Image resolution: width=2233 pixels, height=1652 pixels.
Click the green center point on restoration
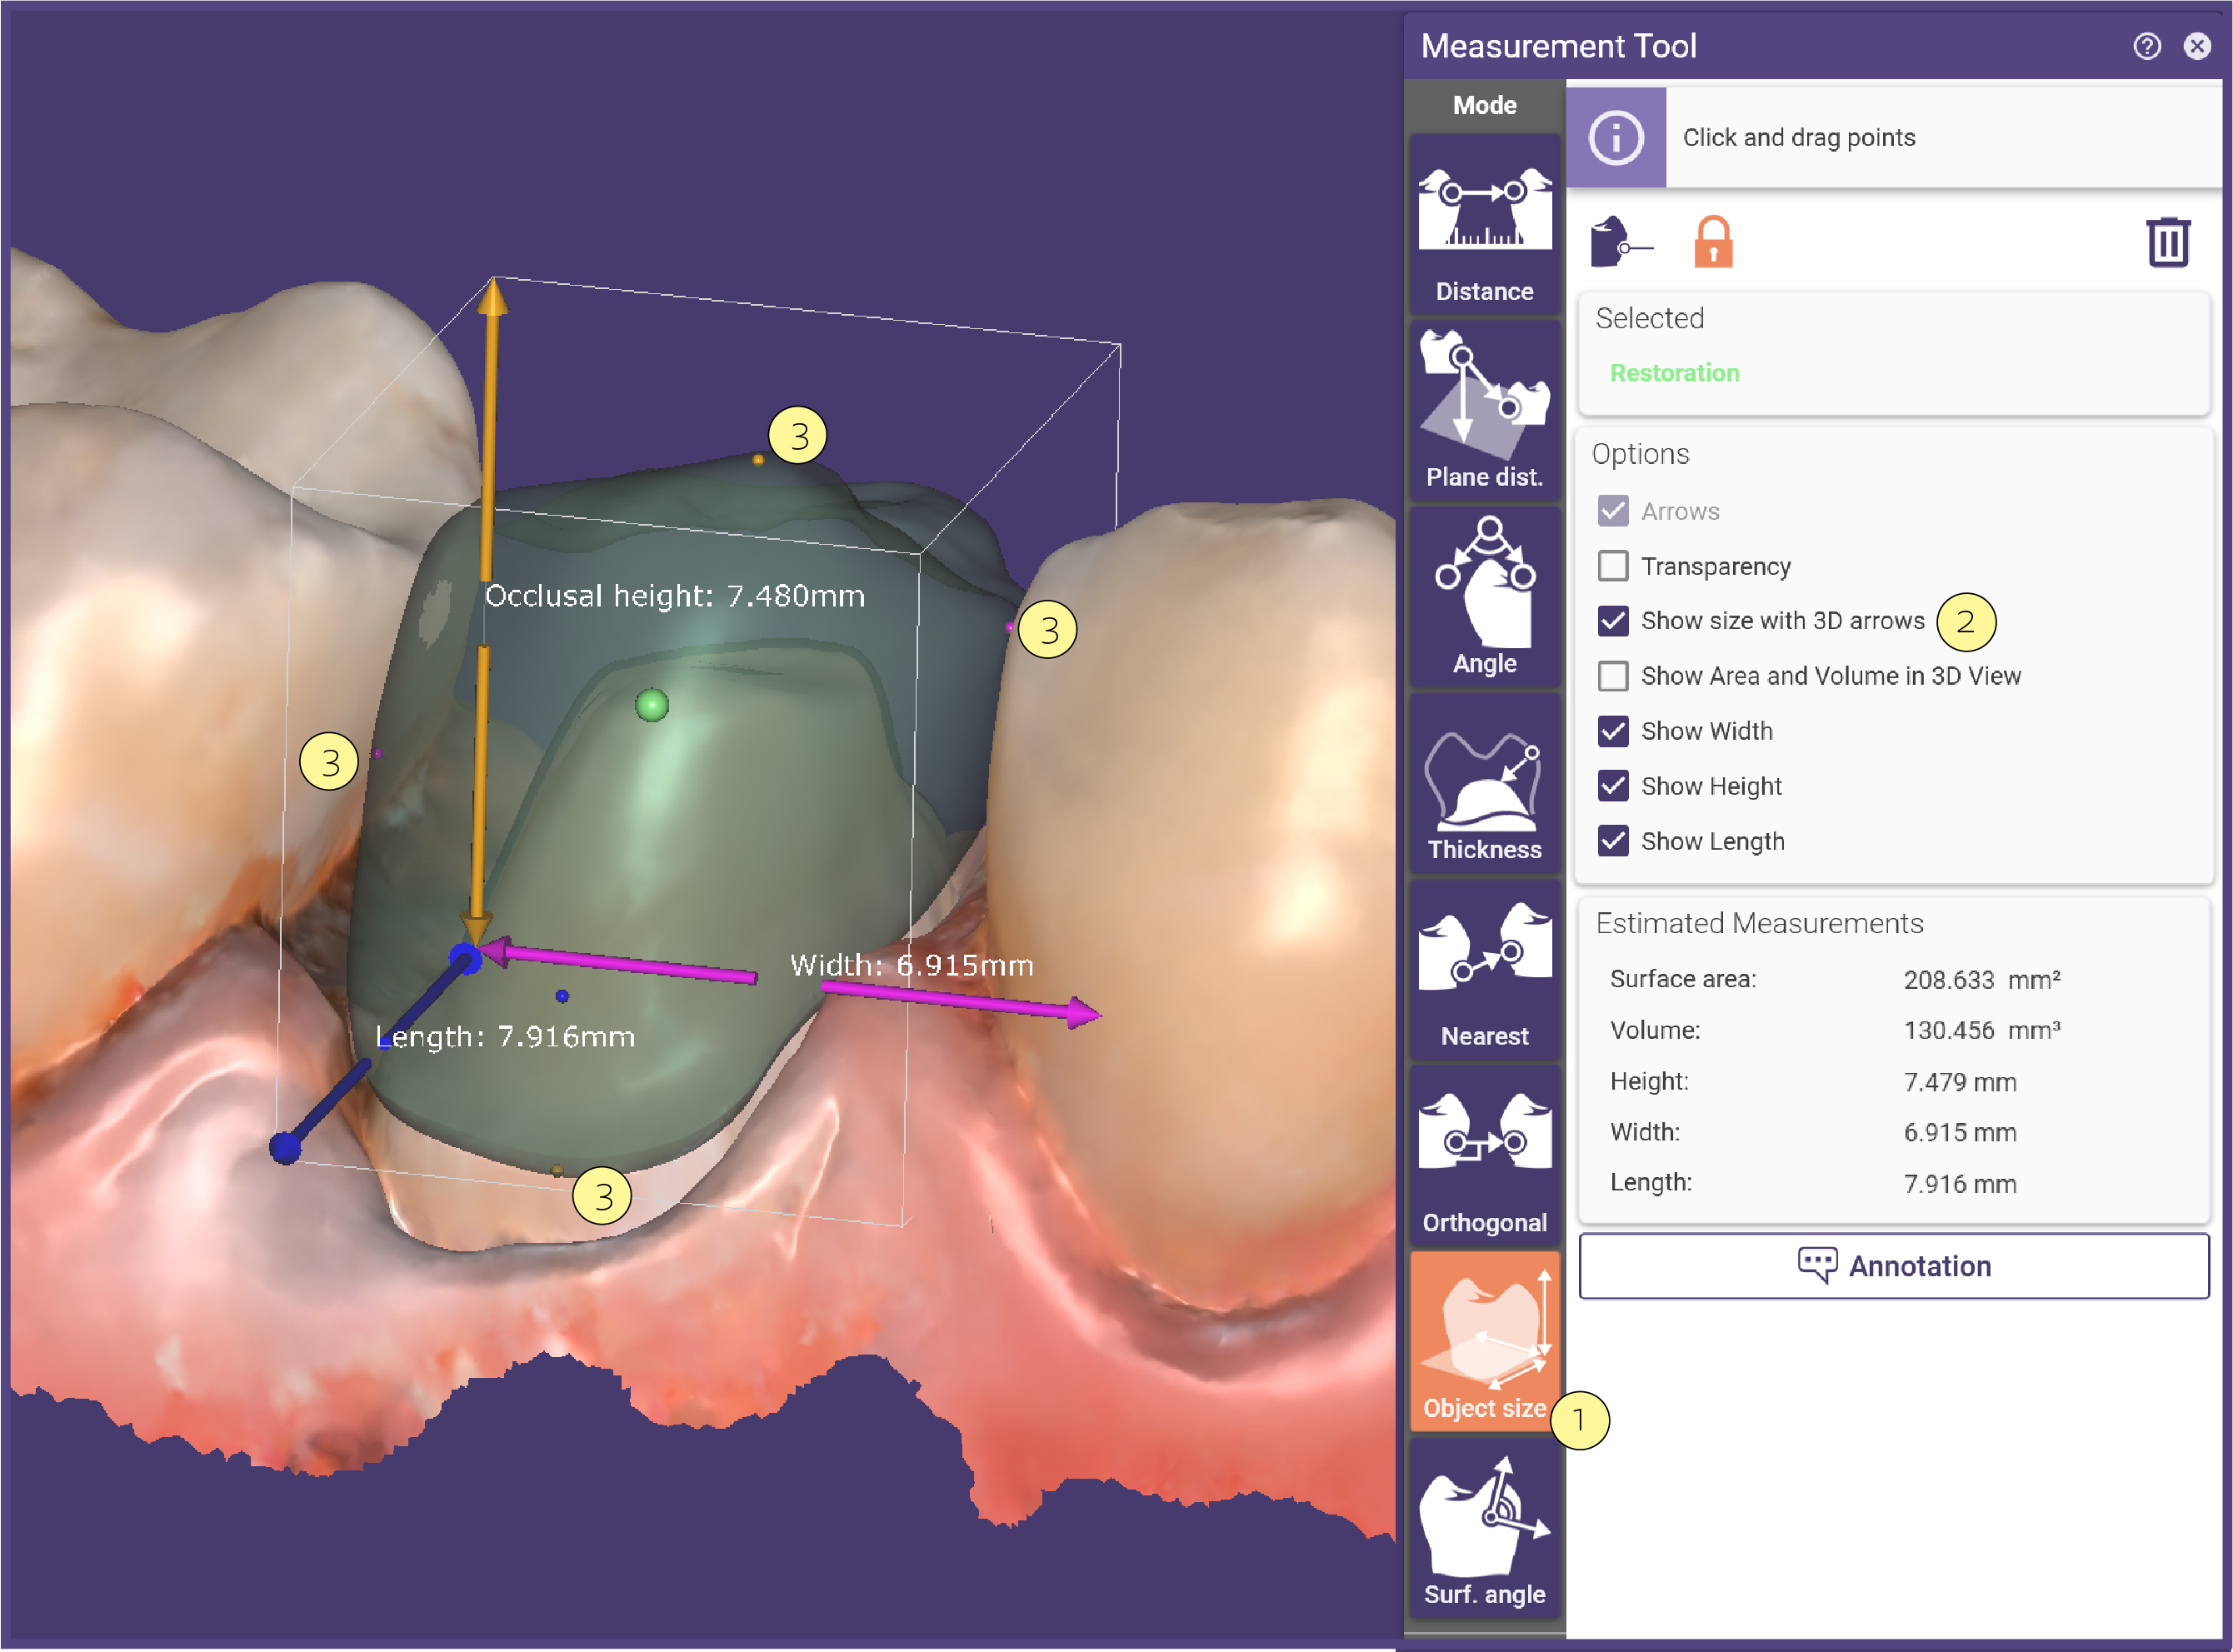652,705
